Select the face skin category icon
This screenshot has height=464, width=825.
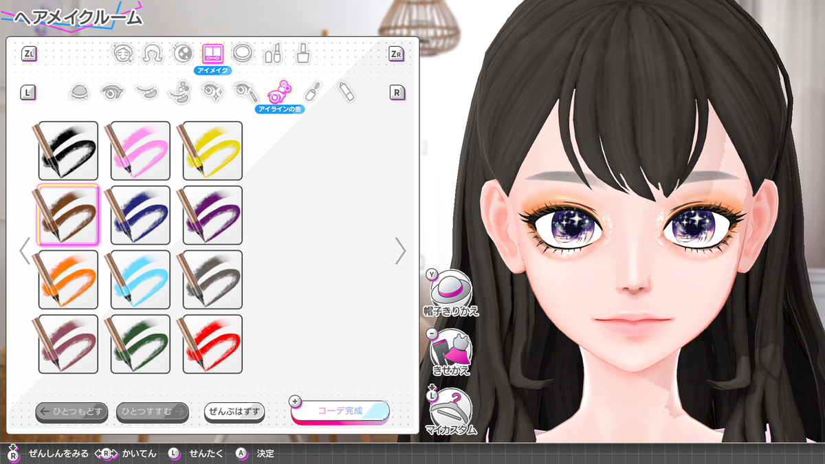tap(122, 53)
